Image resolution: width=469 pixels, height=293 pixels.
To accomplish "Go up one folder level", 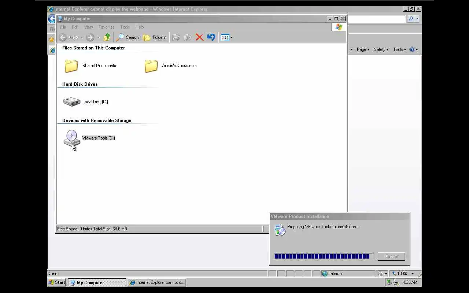I will coord(107,37).
